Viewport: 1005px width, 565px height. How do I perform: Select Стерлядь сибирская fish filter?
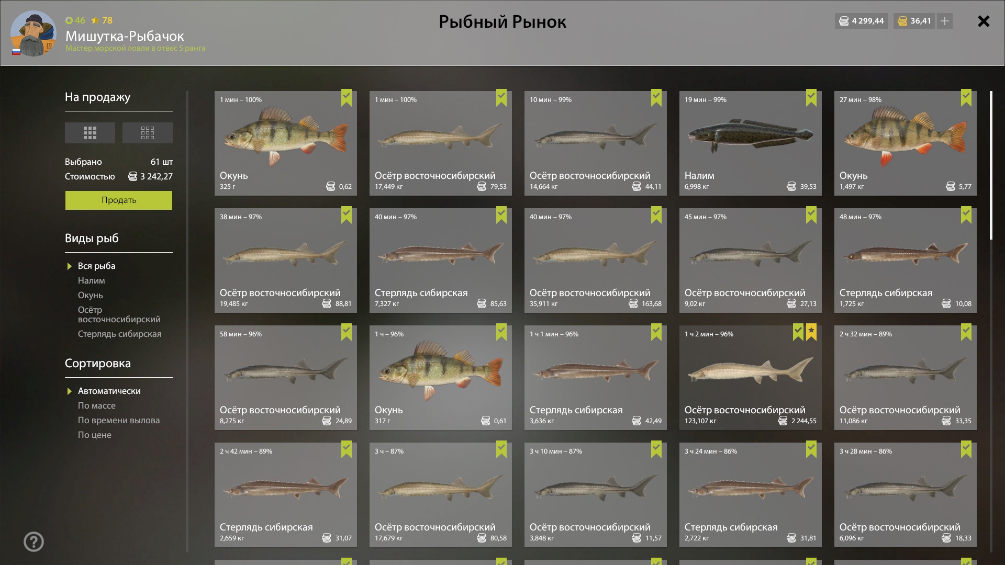tap(120, 334)
